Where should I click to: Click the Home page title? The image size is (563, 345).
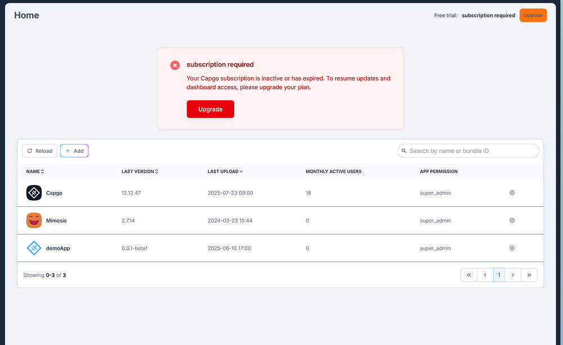[x=26, y=15]
